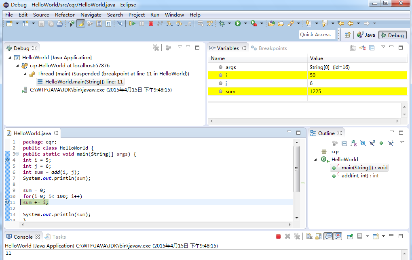Click Sort alphabetically icon in Outline view
Screen dimensions: 412x260
click(353, 143)
